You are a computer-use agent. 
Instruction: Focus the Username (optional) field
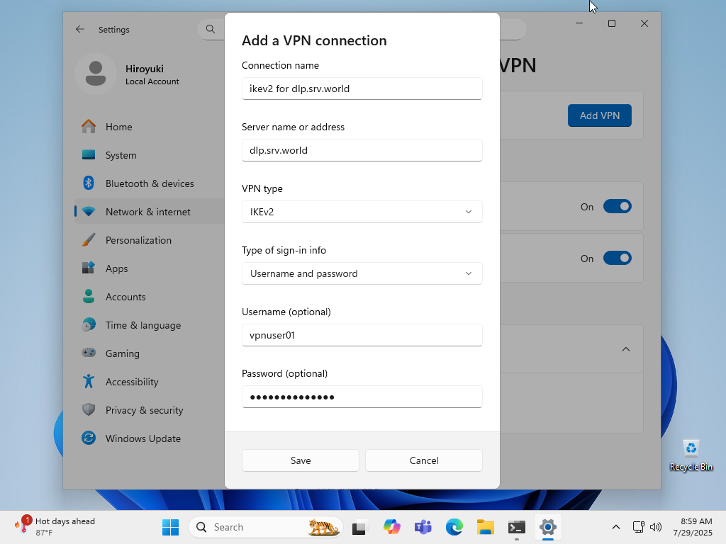[362, 335]
